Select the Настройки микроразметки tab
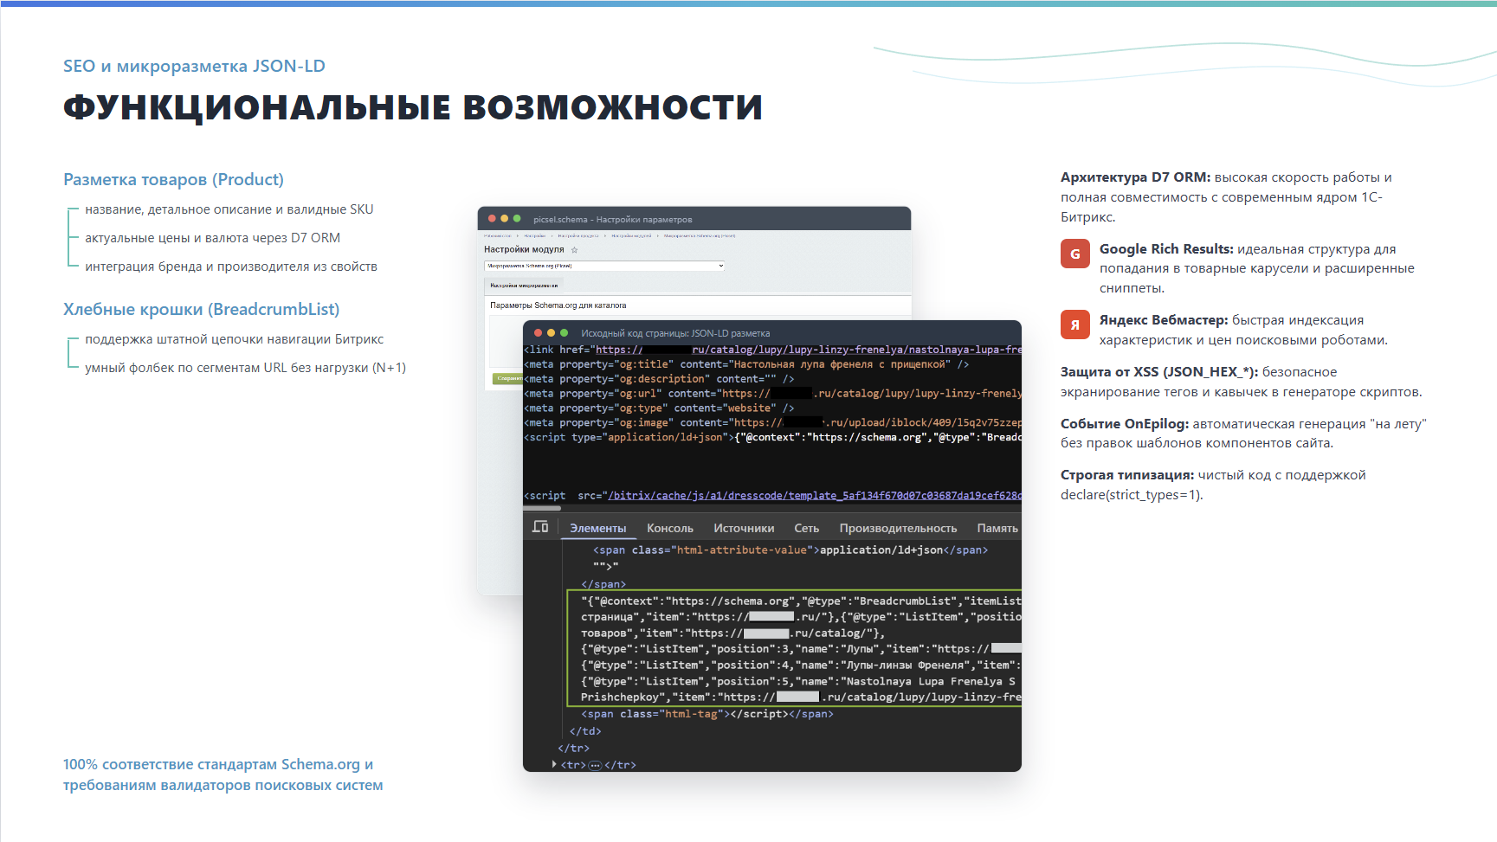The height and width of the screenshot is (842, 1497). tap(524, 285)
